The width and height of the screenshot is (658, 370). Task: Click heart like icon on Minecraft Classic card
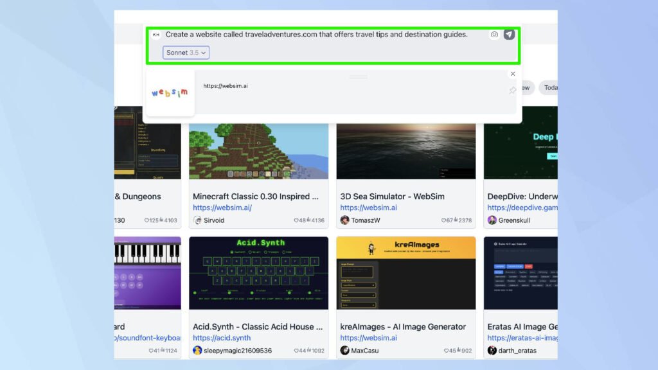coord(296,220)
